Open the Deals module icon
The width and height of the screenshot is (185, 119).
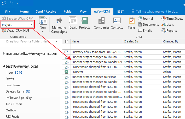click(73, 21)
